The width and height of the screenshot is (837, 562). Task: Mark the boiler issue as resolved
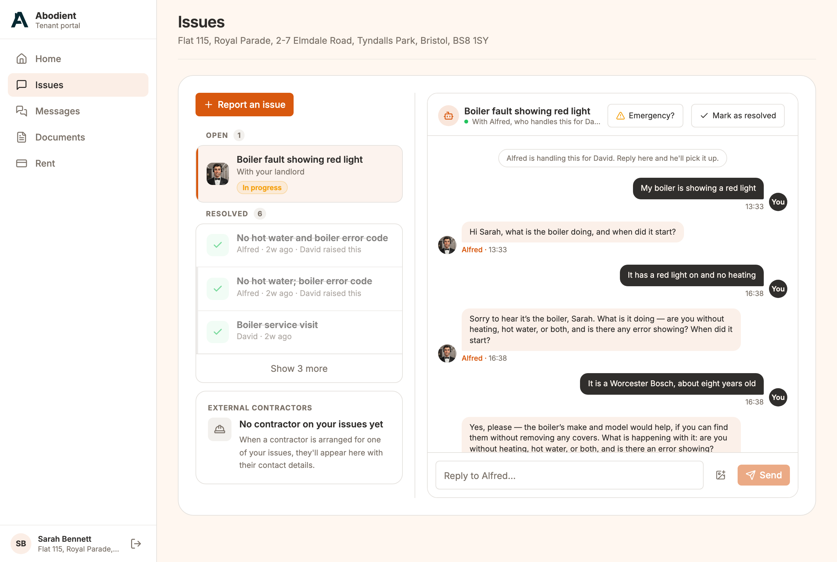738,116
